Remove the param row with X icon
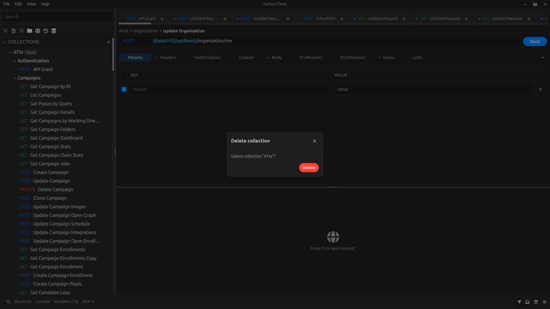550x309 pixels. tap(541, 89)
